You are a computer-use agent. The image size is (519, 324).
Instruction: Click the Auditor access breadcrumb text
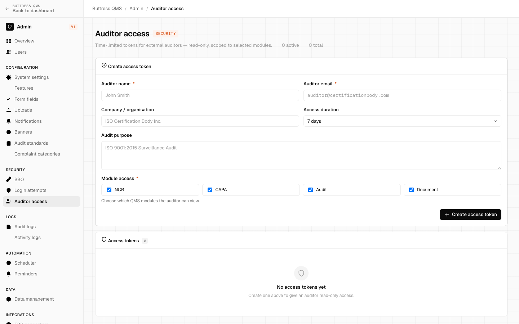(x=167, y=9)
